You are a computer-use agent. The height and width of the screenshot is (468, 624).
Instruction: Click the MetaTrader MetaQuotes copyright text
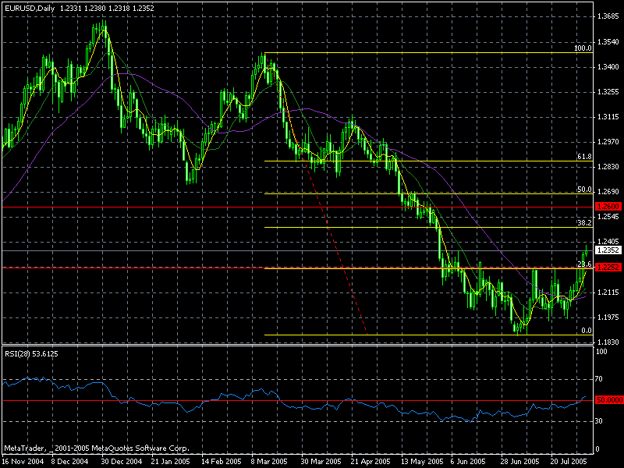tap(97, 448)
